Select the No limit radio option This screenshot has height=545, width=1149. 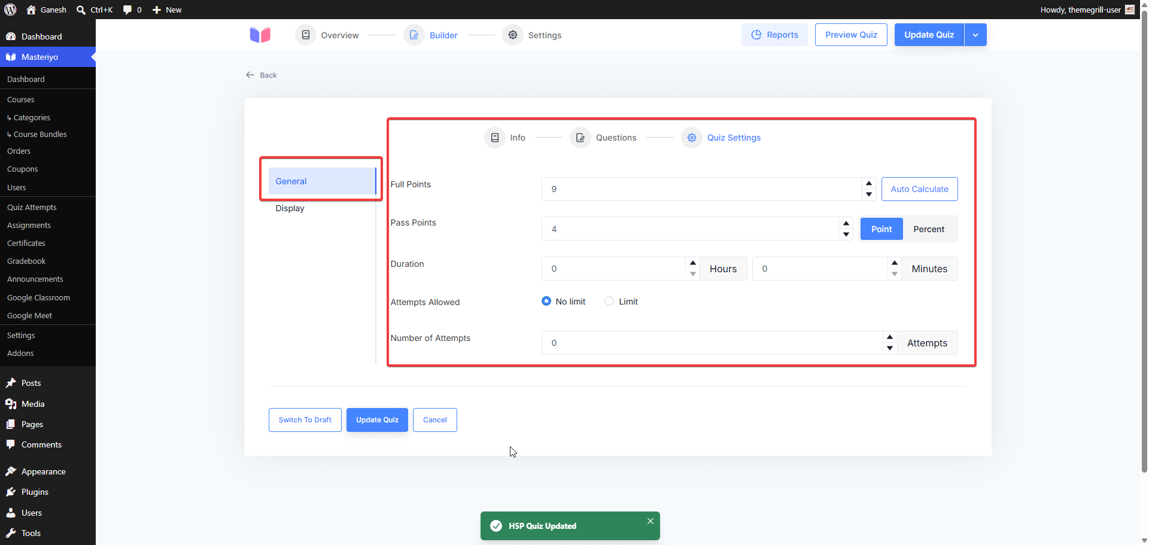click(546, 301)
